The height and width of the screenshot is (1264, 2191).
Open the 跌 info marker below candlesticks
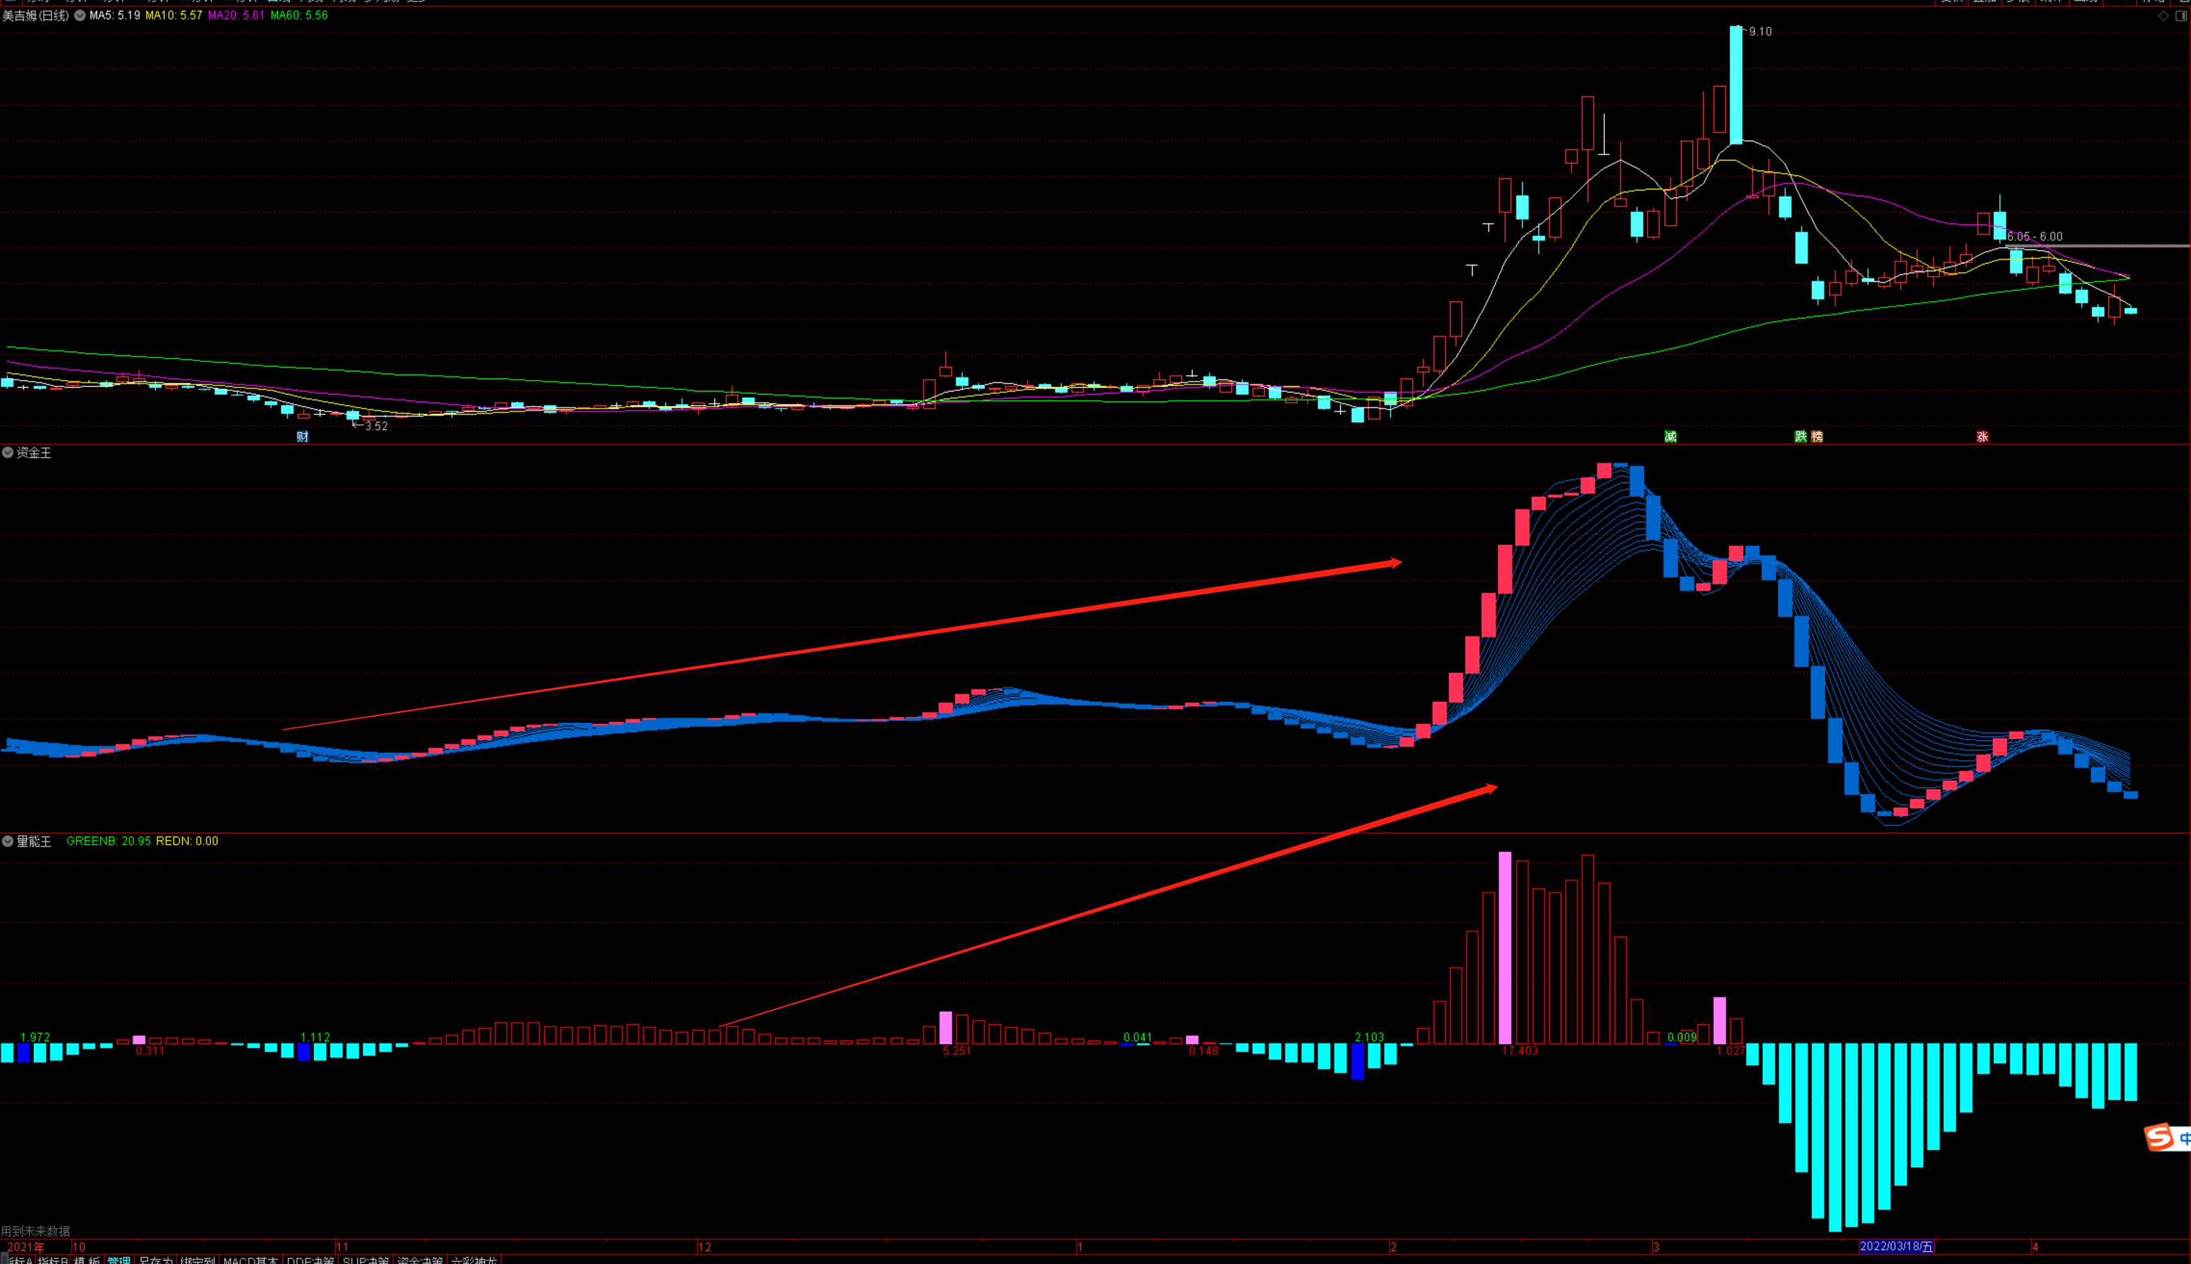pos(1801,437)
